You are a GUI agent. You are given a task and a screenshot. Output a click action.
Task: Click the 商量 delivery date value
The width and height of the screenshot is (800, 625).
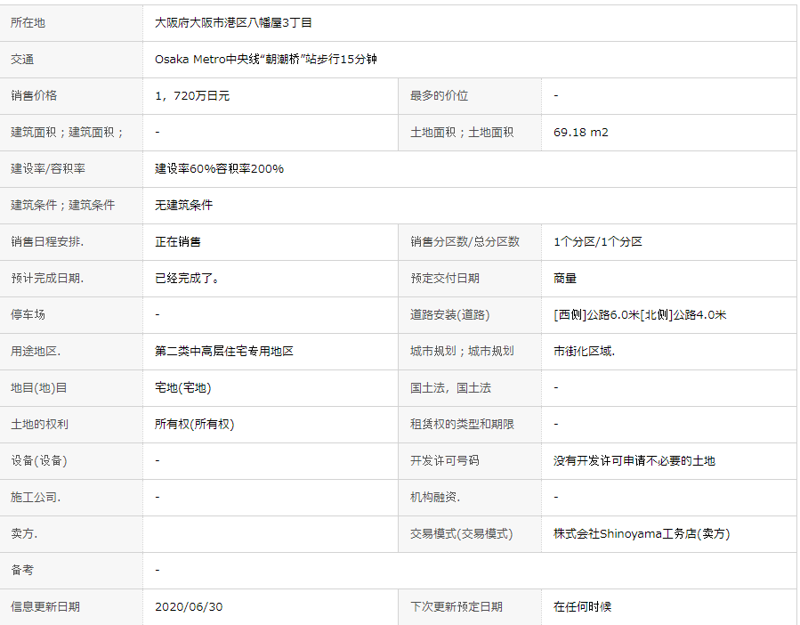click(565, 279)
